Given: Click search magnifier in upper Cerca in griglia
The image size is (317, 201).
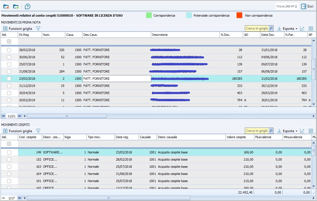Looking at the screenshot, I should point(271,28).
